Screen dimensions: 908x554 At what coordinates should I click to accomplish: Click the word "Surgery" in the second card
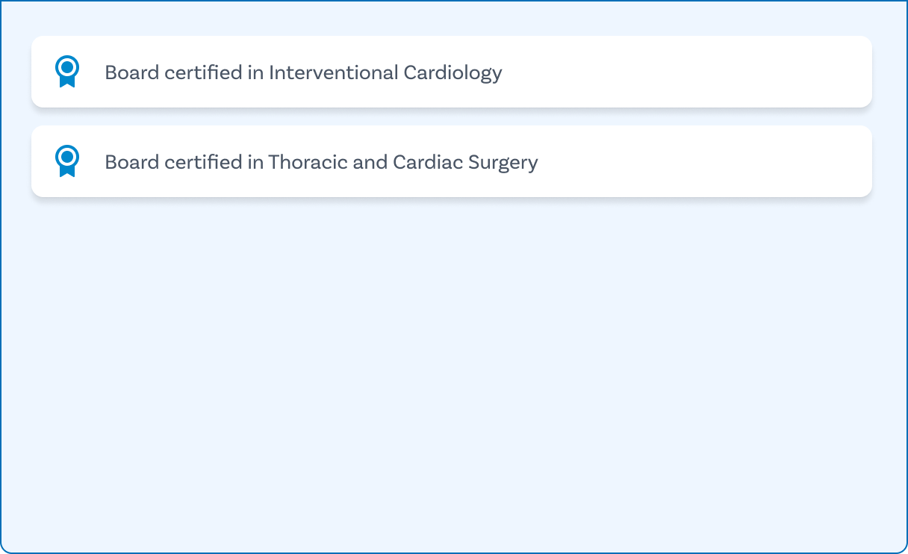pyautogui.click(x=503, y=162)
